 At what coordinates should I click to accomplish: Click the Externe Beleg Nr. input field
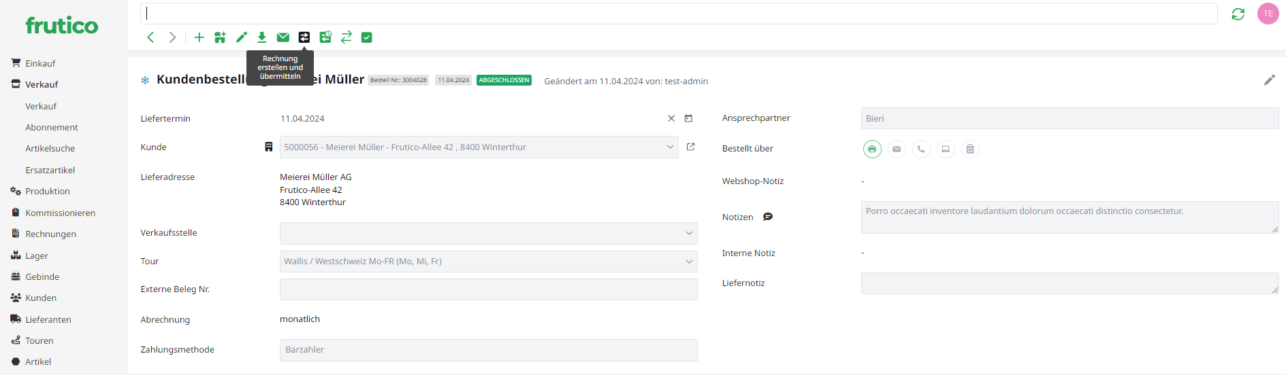click(488, 289)
